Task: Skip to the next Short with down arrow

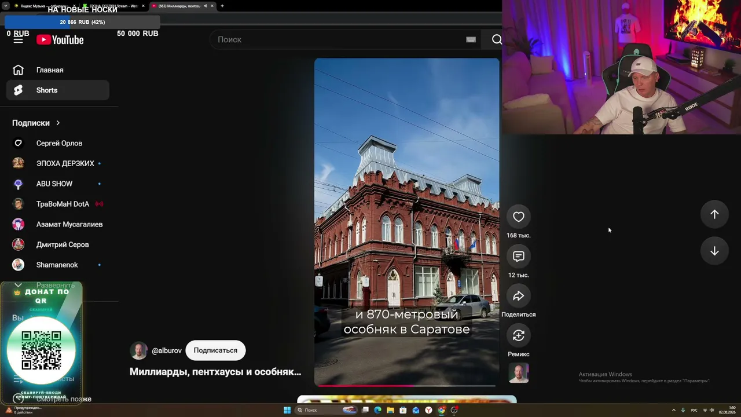Action: [714, 251]
